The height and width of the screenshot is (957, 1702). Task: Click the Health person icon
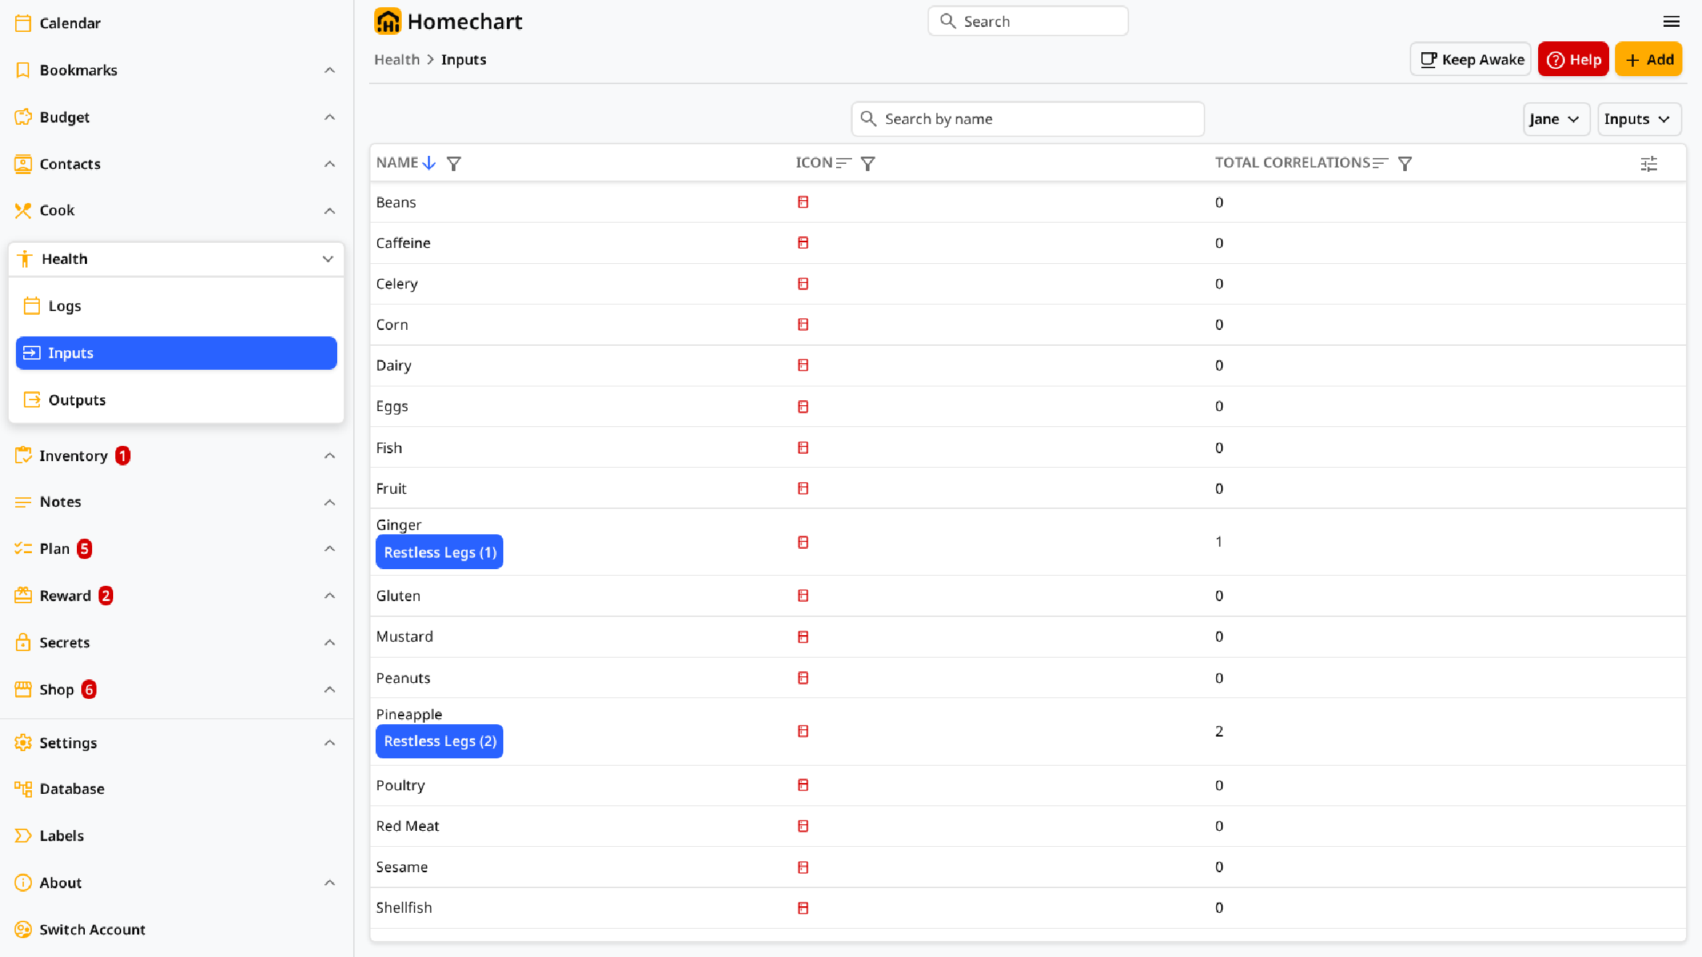[x=25, y=259]
